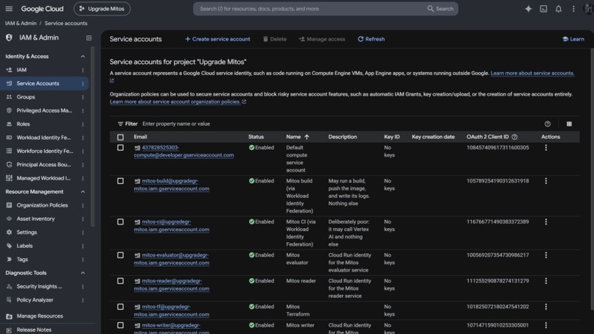This screenshot has width=594, height=334.
Task: Open more options for Groups sidebar item
Action: point(83,97)
